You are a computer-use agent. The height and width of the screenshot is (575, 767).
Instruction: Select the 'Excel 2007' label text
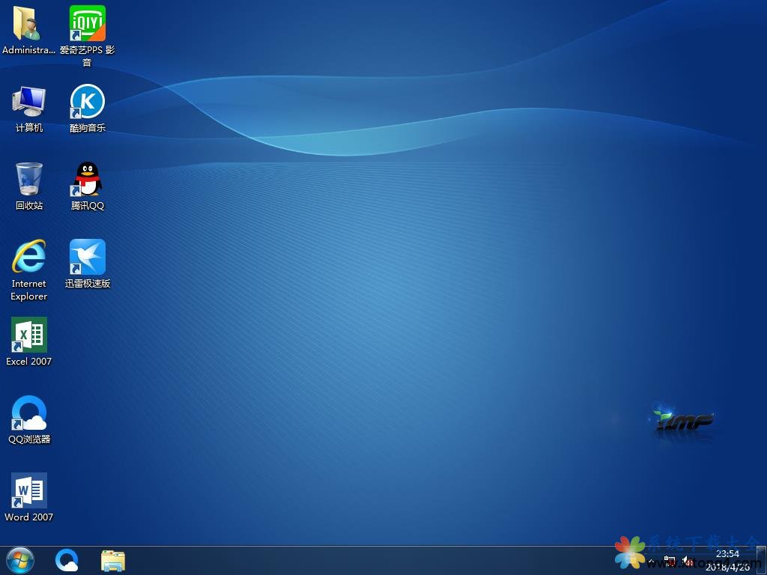click(29, 362)
